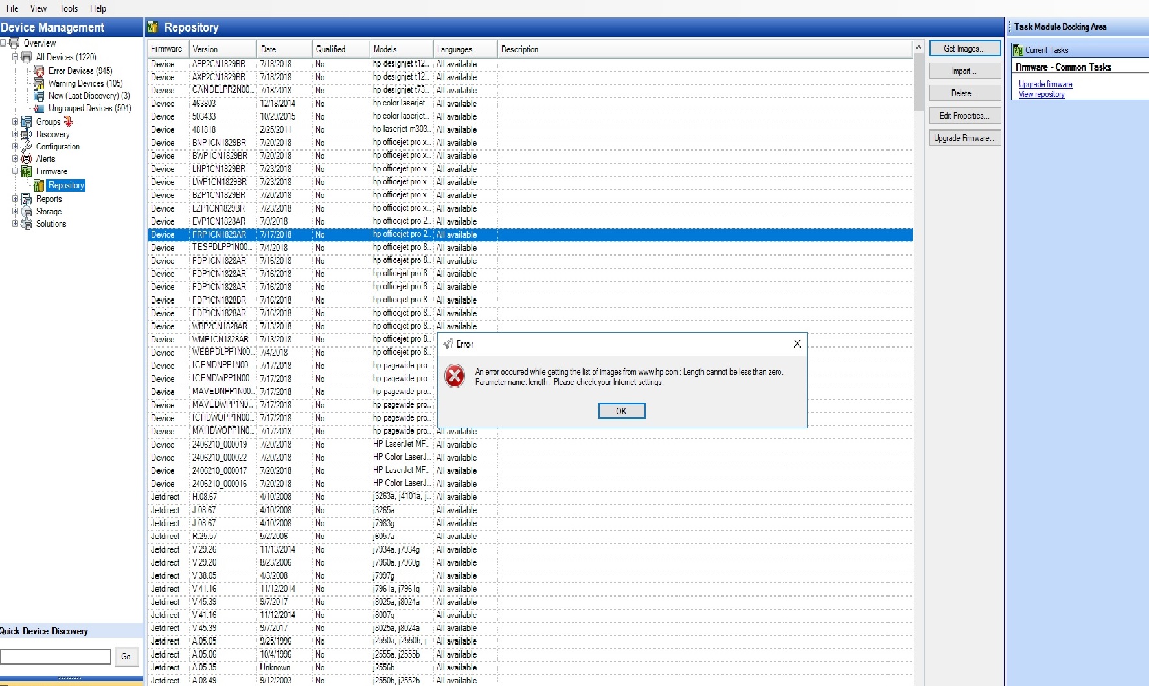Open the View repository link
Image resolution: width=1149 pixels, height=686 pixels.
coord(1041,94)
